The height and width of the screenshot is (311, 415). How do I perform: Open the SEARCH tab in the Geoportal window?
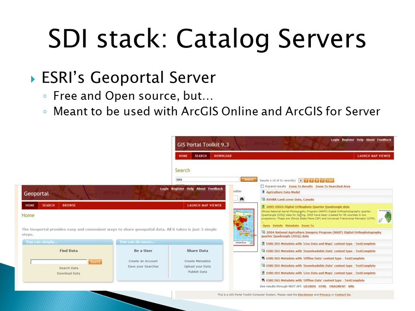coord(48,205)
